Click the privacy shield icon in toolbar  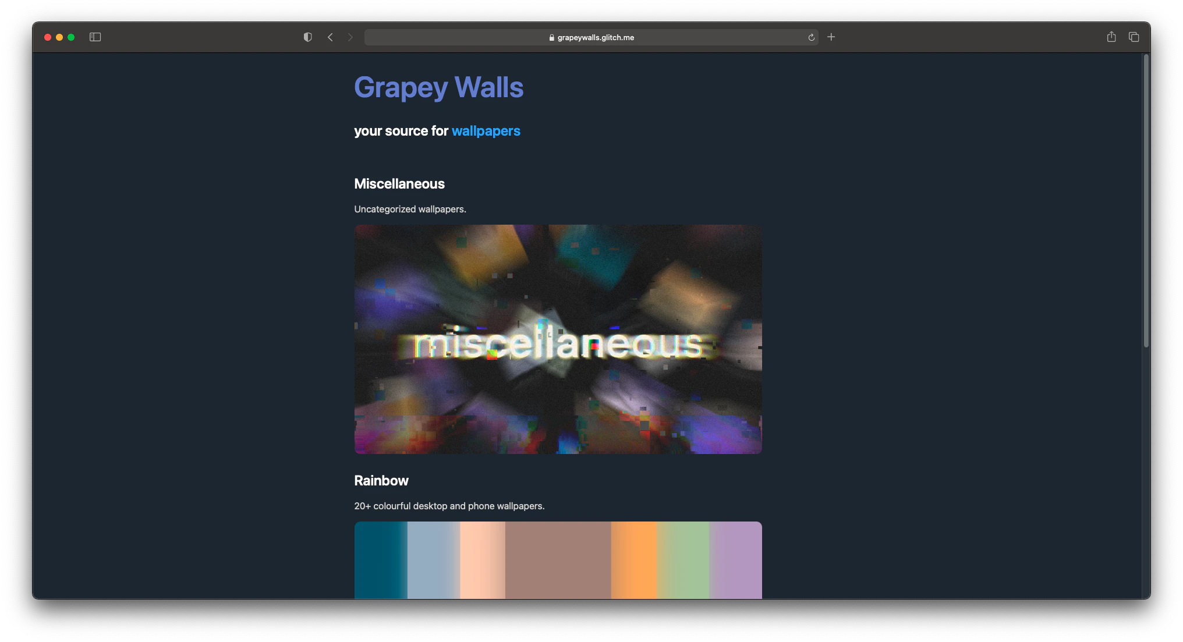308,37
